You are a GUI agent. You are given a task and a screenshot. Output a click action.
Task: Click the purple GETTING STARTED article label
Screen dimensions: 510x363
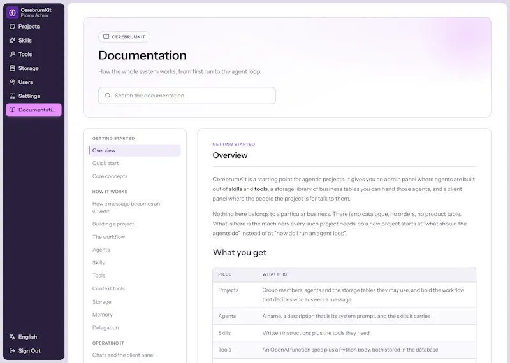click(x=233, y=145)
